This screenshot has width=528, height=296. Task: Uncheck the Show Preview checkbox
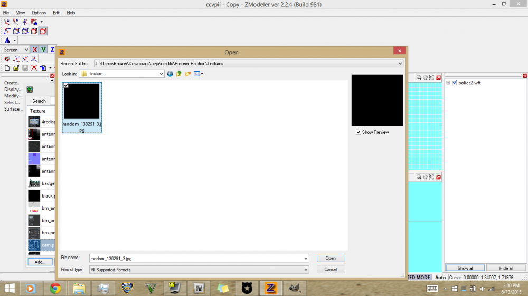click(359, 132)
